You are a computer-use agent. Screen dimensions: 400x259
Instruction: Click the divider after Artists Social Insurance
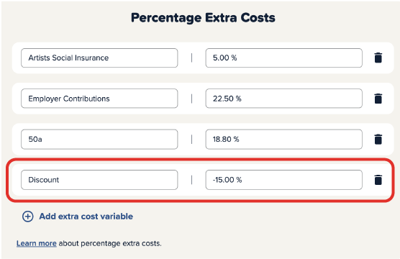[x=191, y=58]
